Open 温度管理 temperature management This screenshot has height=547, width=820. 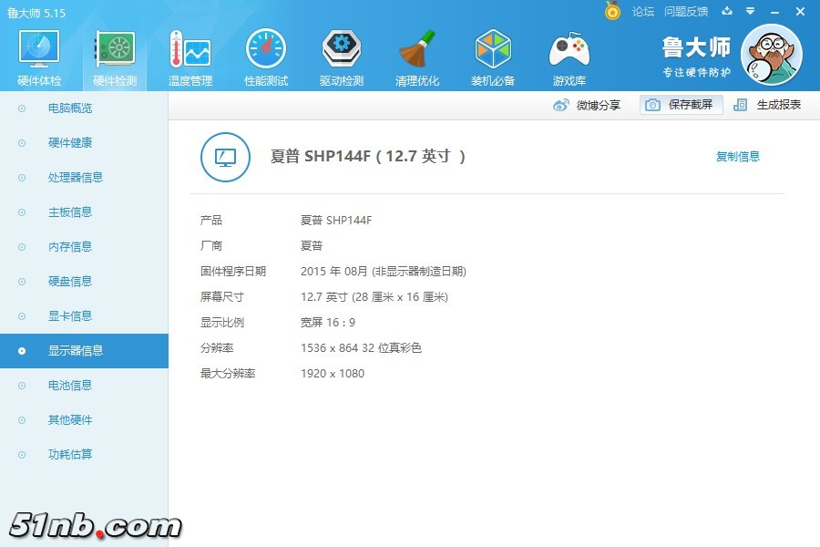189,55
